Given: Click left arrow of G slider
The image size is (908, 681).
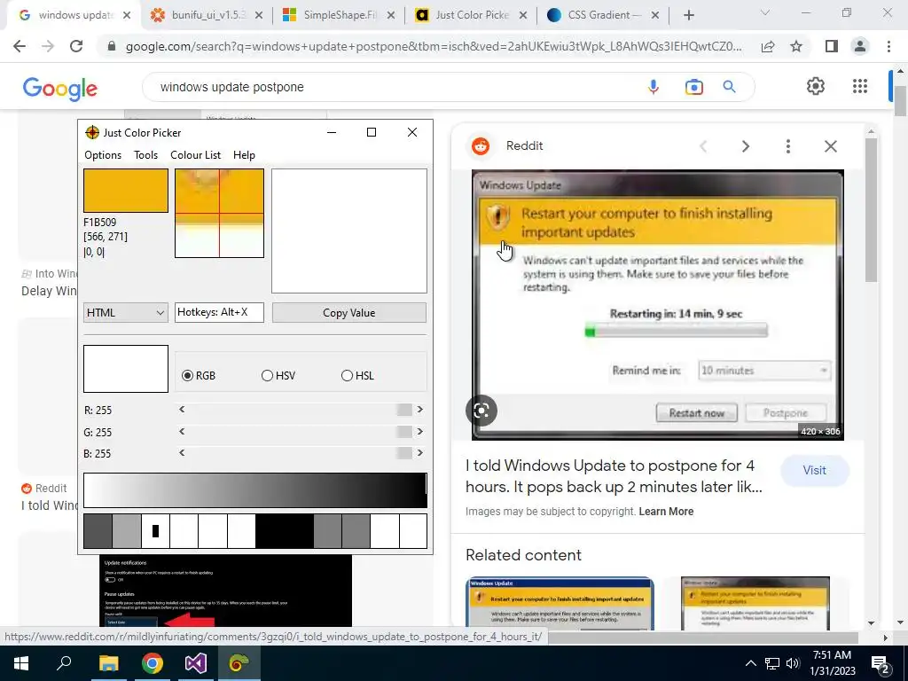Looking at the screenshot, I should point(182,432).
